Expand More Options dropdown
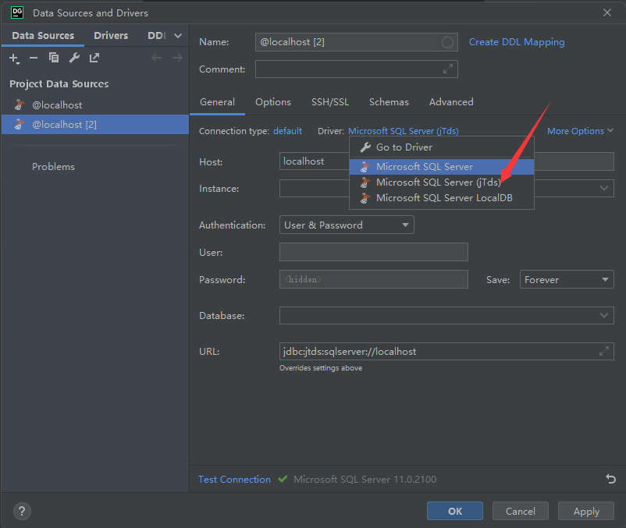The width and height of the screenshot is (626, 528). [x=580, y=131]
